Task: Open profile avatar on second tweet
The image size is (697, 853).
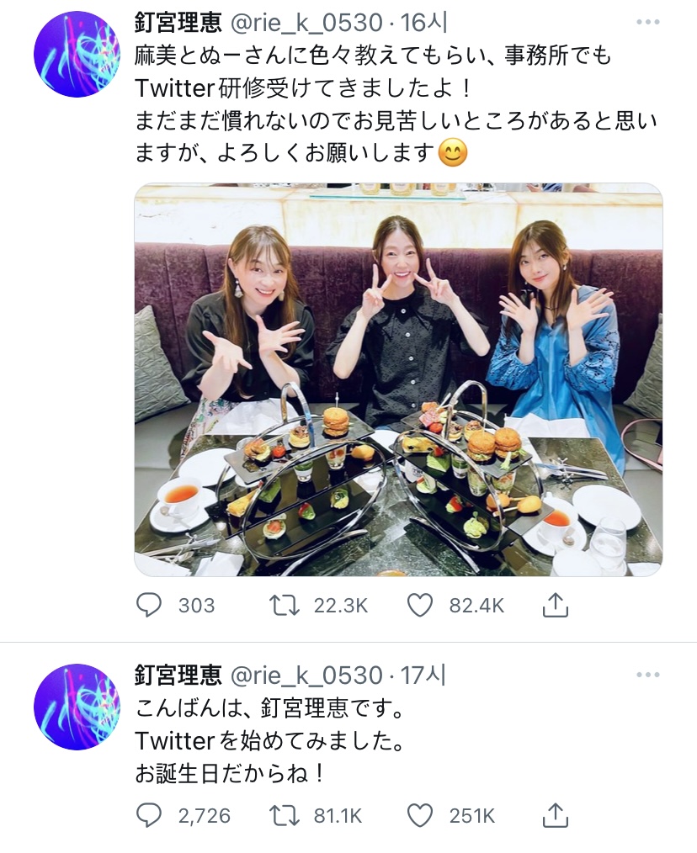Action: (x=77, y=707)
